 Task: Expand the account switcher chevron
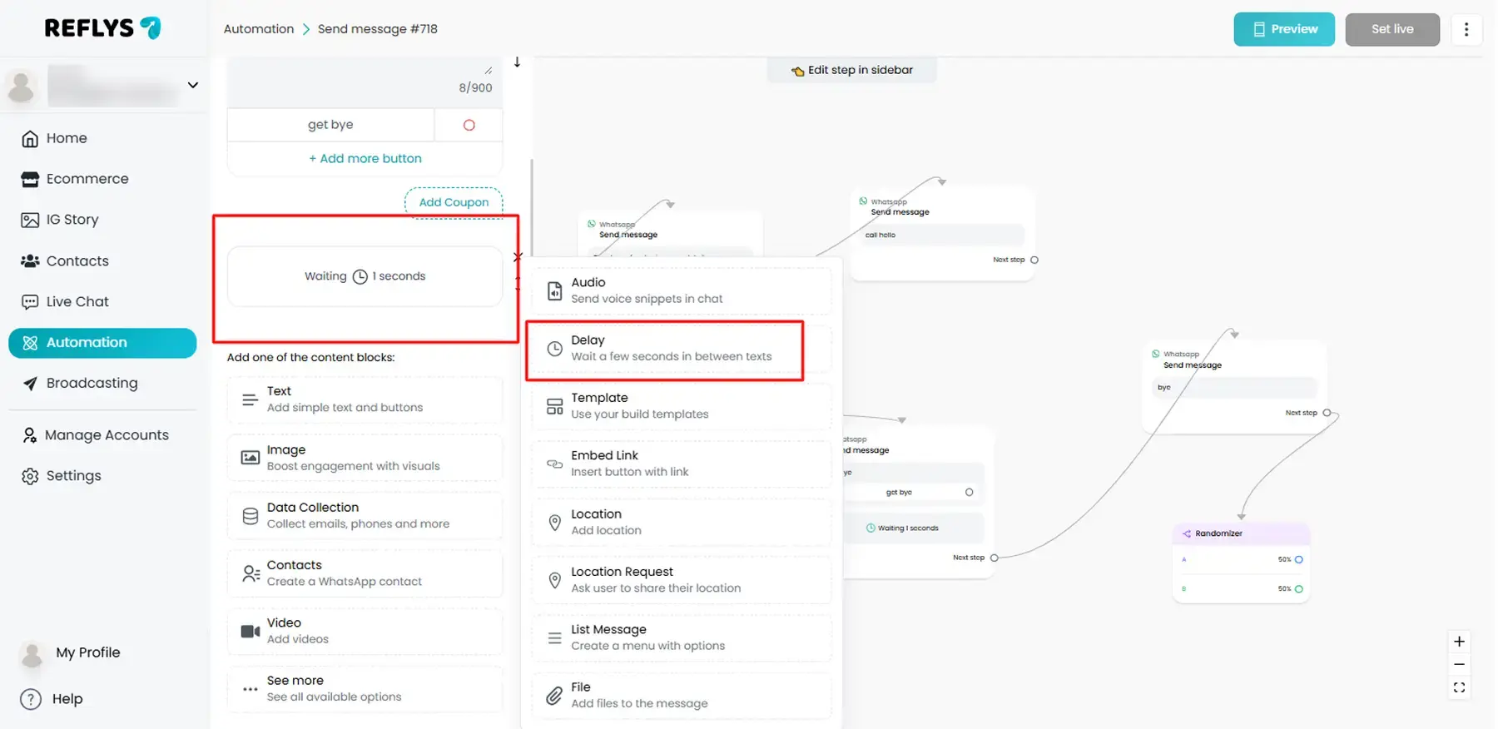193,85
